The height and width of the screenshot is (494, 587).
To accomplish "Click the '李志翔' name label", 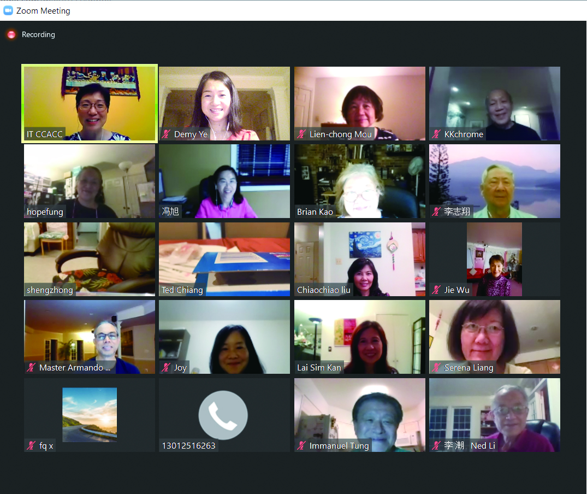I will tap(457, 211).
